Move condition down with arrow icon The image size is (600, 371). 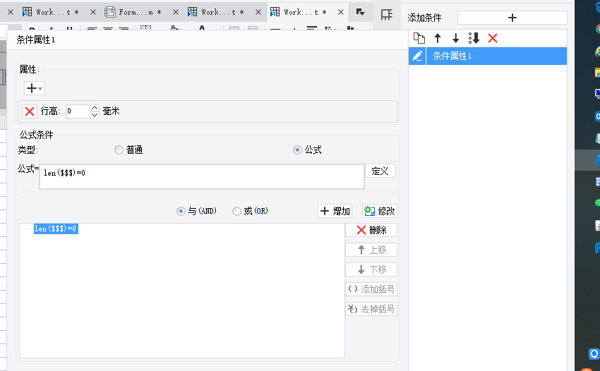[455, 38]
